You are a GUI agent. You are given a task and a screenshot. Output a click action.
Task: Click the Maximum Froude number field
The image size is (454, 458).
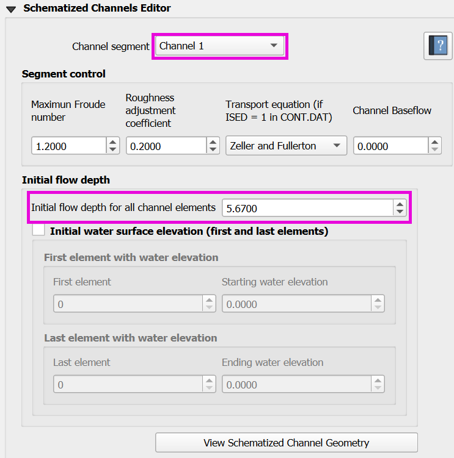pos(68,146)
